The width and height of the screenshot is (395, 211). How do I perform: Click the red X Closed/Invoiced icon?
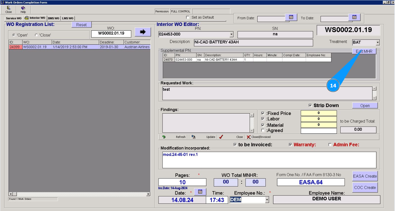249,137
